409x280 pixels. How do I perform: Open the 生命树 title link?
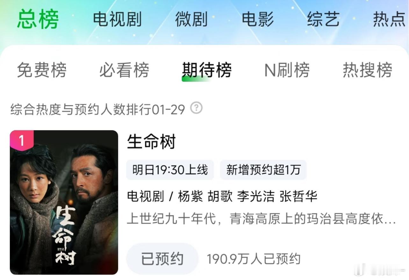tap(151, 141)
